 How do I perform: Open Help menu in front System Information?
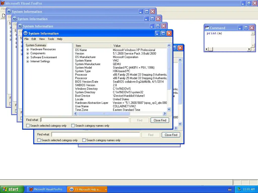point(59,39)
